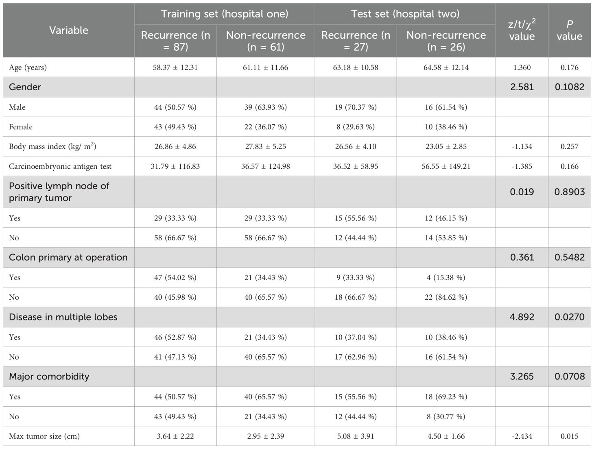
Task: Select the Test set (hospital two) header
Action: click(x=405, y=14)
